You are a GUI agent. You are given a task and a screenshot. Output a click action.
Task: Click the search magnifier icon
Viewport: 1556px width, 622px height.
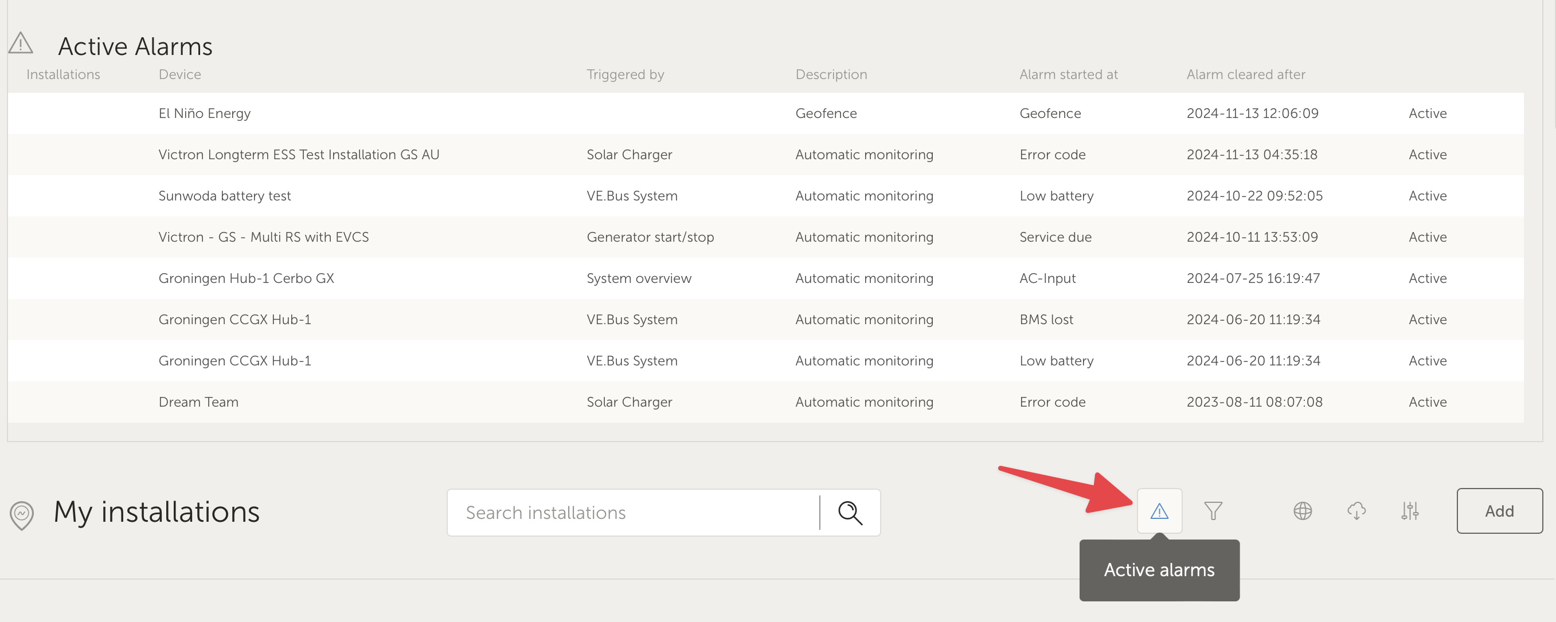(x=850, y=513)
